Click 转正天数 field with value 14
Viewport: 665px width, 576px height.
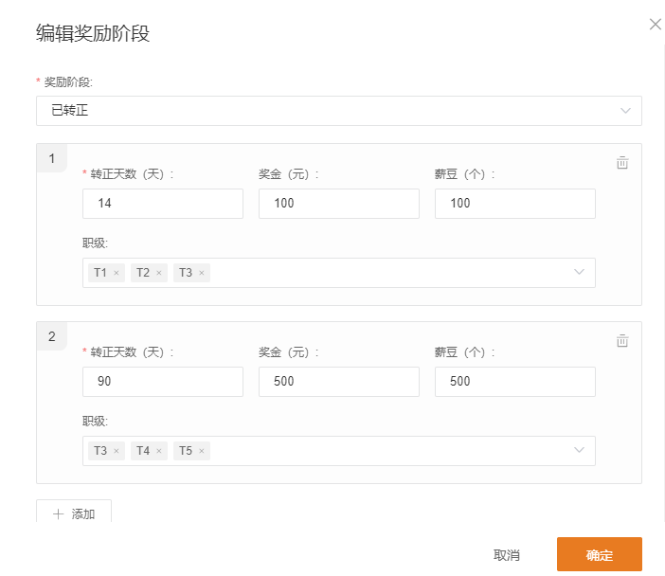[x=163, y=204]
